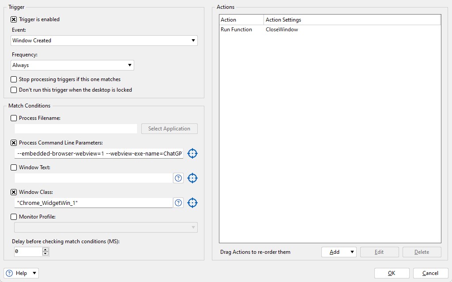
Task: Click the Help button question mark icon
Action: pyautogui.click(x=9, y=273)
